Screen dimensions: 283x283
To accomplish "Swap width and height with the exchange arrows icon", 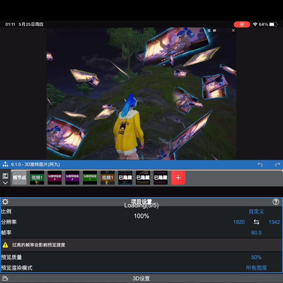I will [256, 222].
